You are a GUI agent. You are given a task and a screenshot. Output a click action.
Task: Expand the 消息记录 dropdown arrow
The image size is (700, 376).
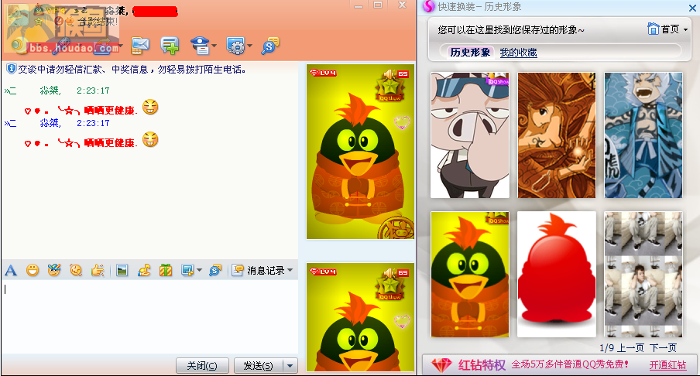[290, 270]
